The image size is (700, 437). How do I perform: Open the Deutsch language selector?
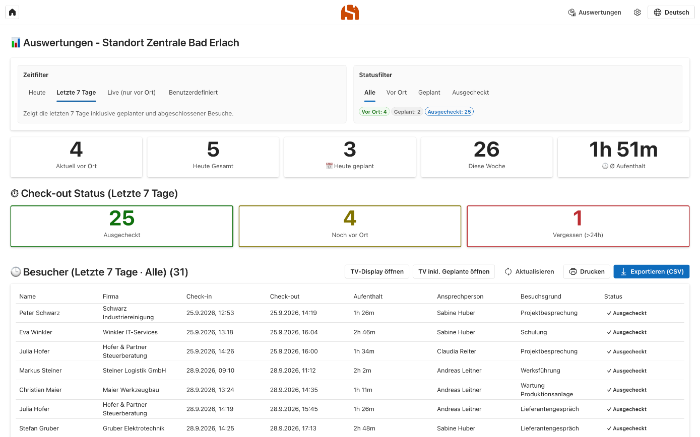click(x=671, y=13)
